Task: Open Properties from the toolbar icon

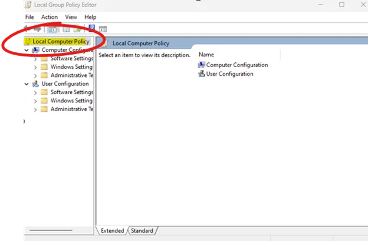Action: (x=66, y=29)
